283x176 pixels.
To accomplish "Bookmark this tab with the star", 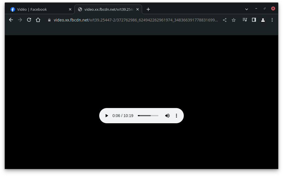I will pos(234,20).
